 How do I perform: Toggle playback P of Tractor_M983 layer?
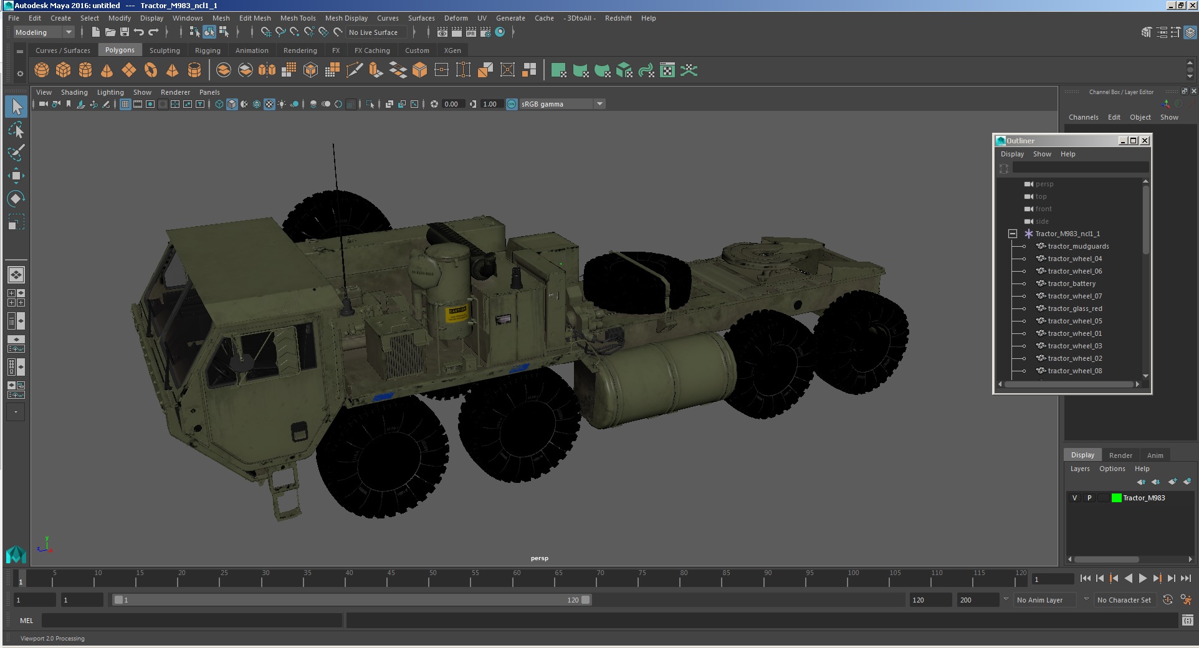point(1089,498)
